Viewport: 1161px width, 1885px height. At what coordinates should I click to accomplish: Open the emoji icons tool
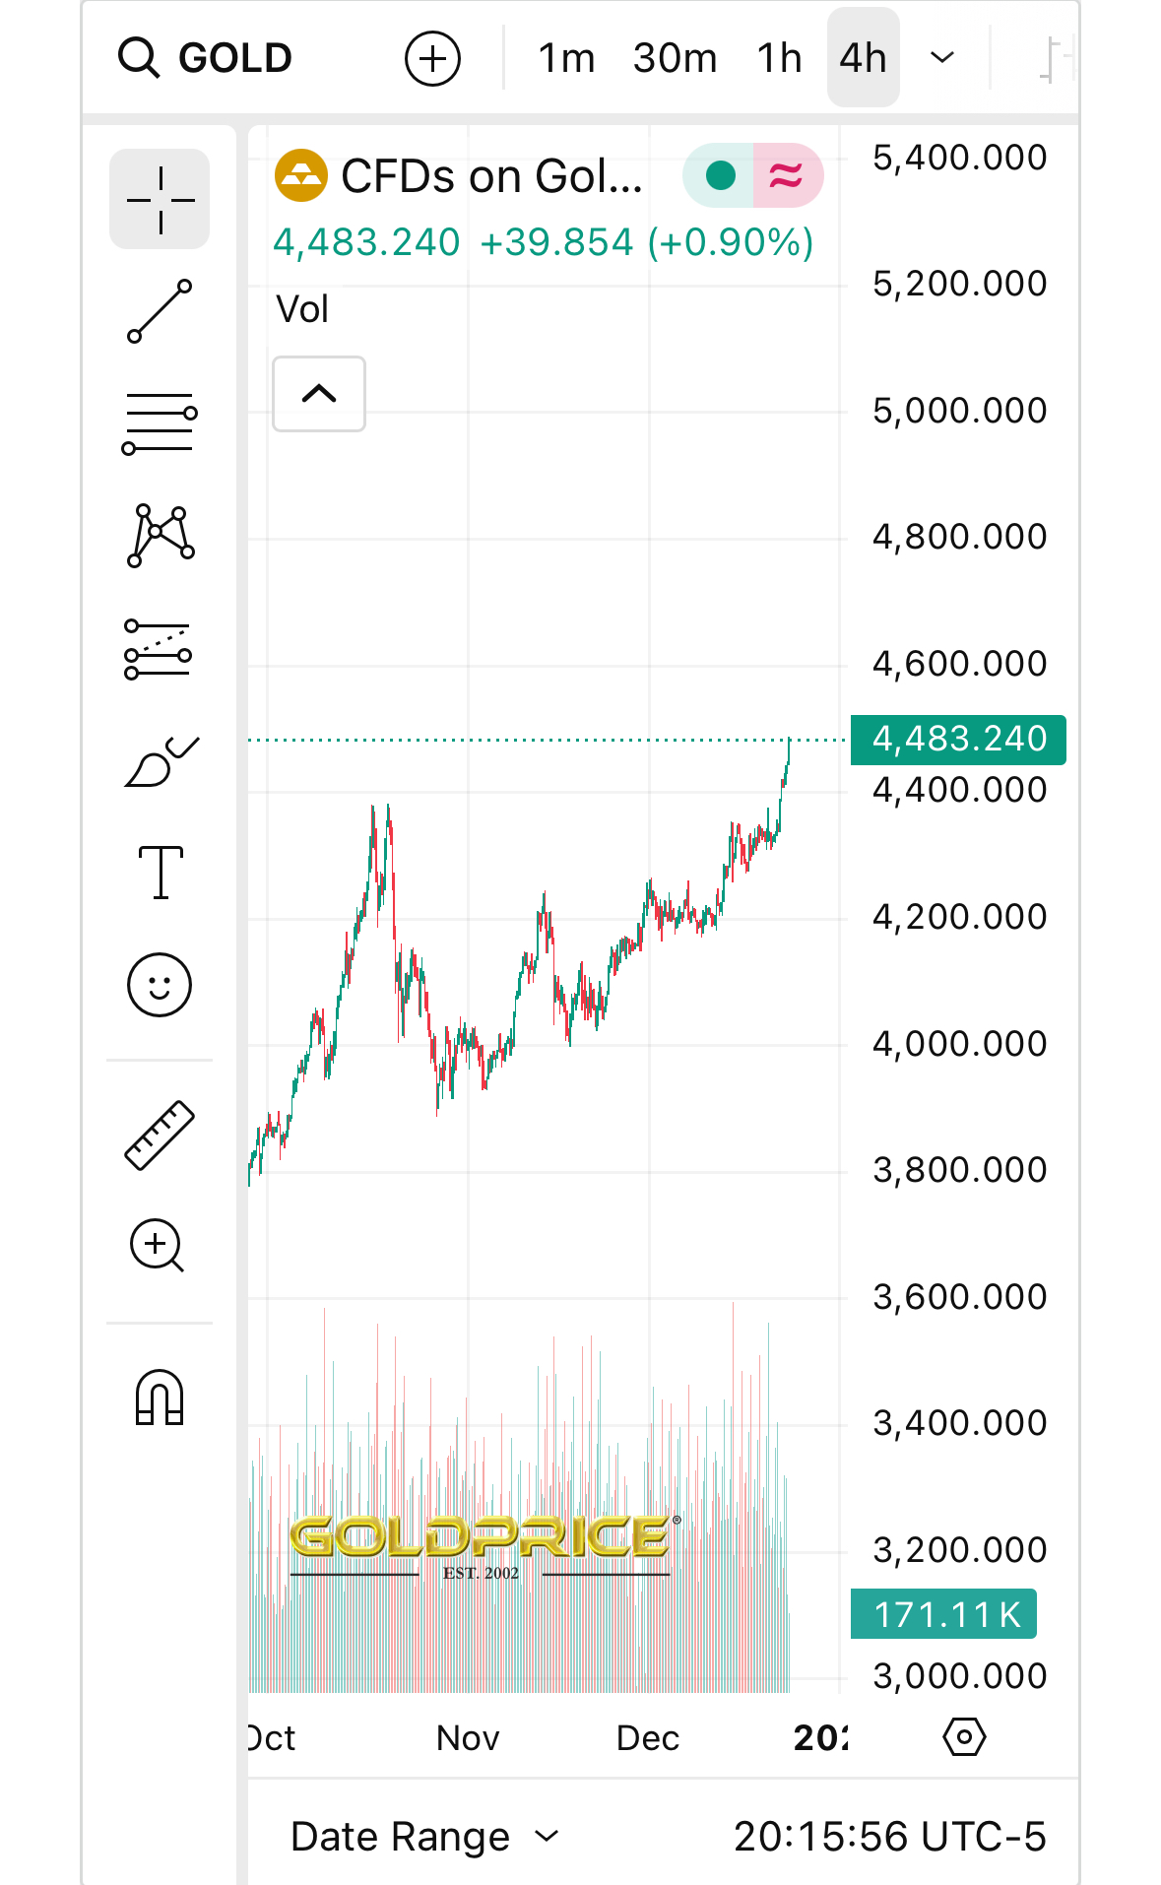160,984
